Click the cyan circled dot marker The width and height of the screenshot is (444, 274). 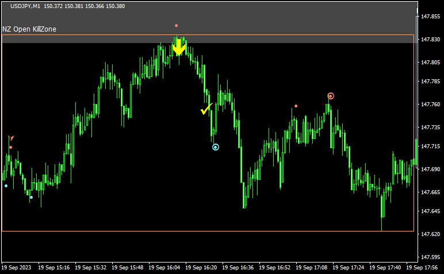(x=216, y=147)
